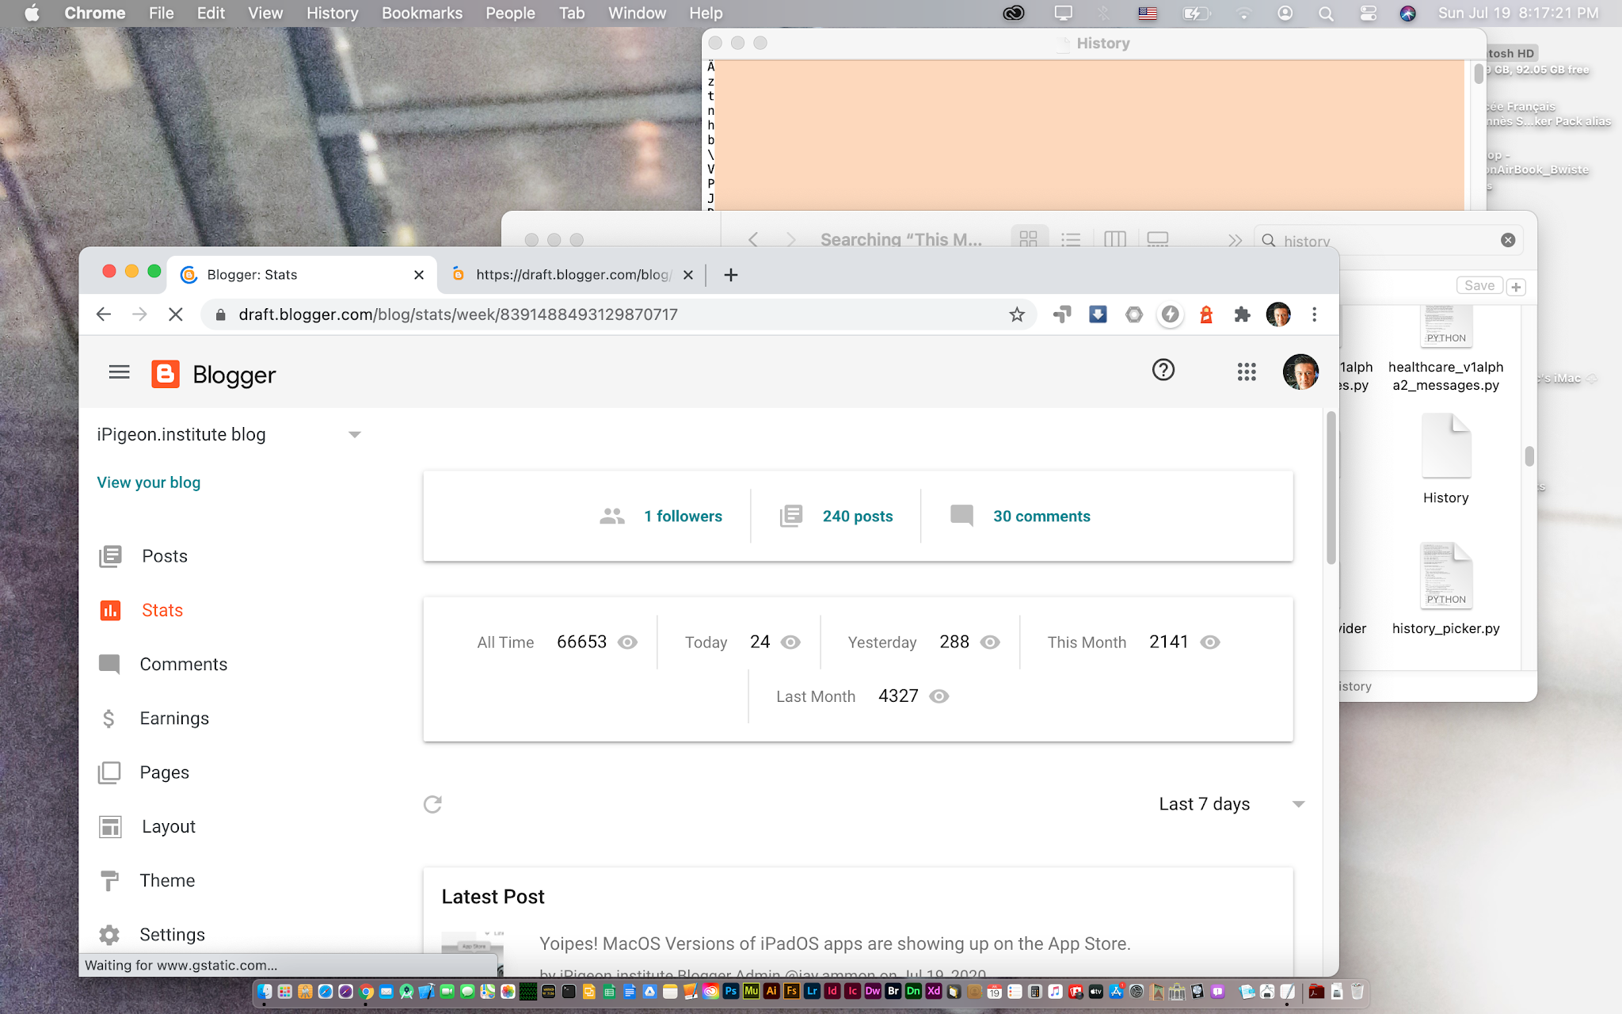Viewport: 1622px width, 1014px height.
Task: Select the History menu in Chrome
Action: [330, 13]
